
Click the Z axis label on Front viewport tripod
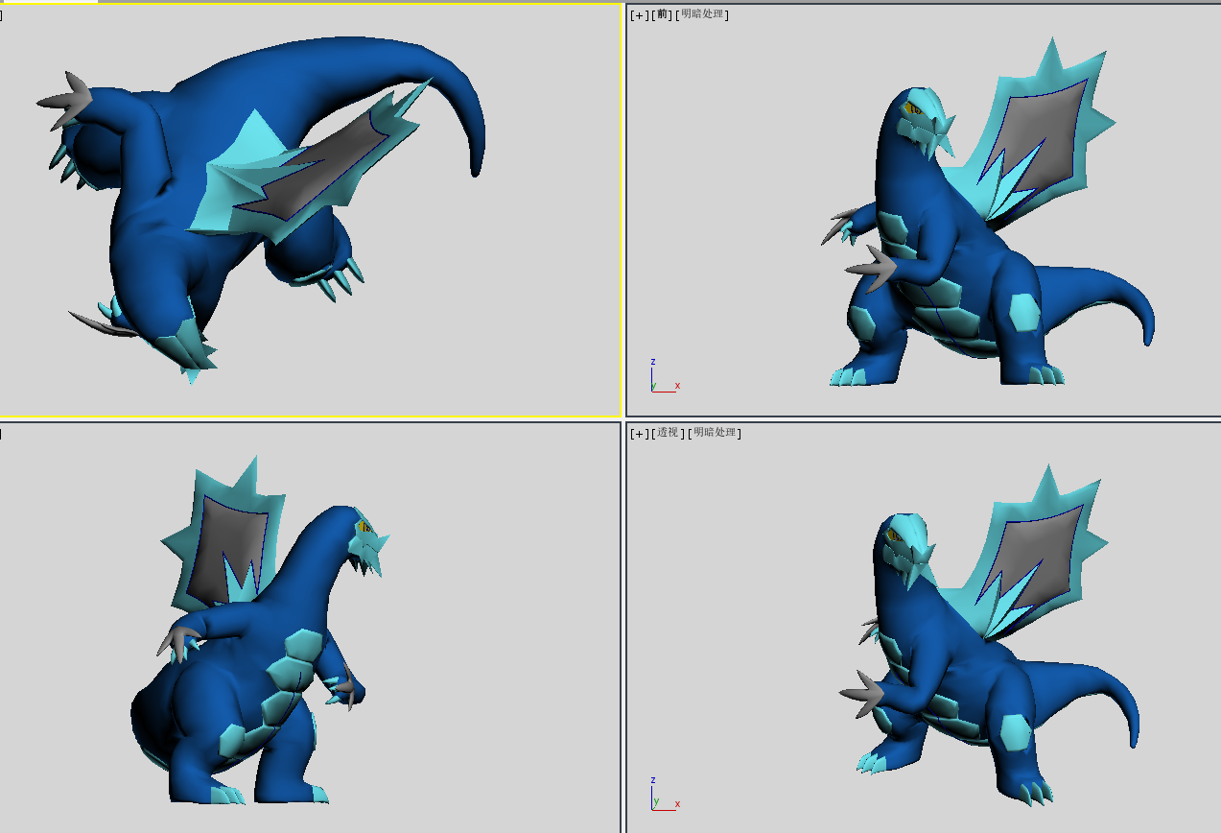652,360
